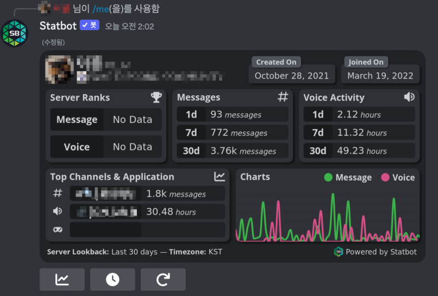Click the Voice rank No Data value
This screenshot has height=296, width=438.
132,147
